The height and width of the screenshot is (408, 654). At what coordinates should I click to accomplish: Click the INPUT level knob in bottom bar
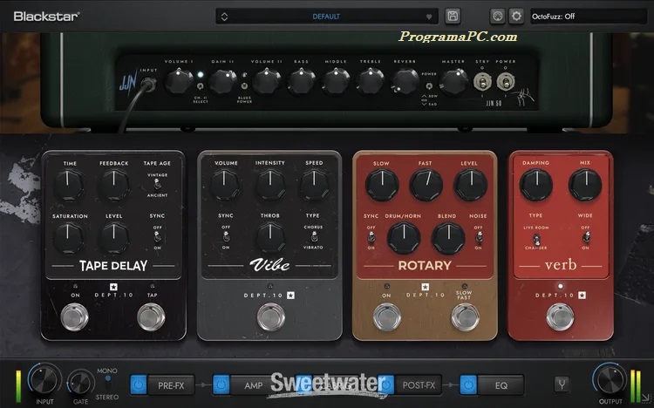(x=44, y=380)
